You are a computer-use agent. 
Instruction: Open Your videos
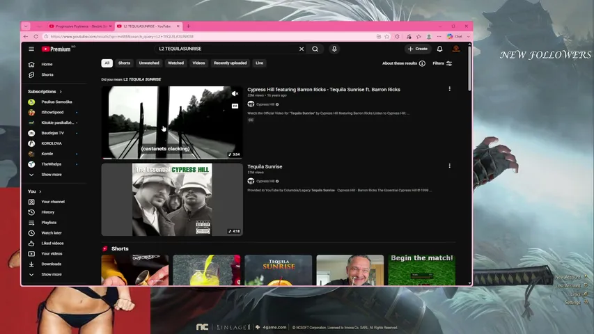click(53, 254)
